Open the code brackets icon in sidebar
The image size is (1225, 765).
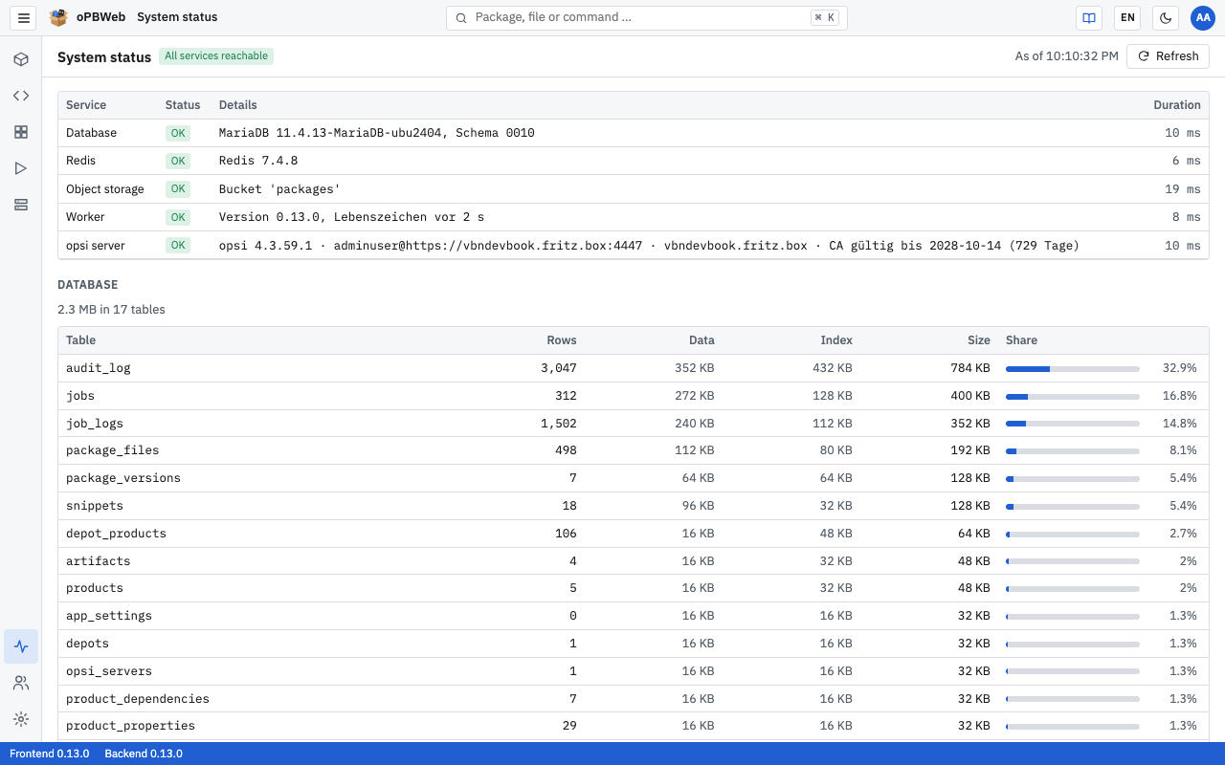(x=21, y=96)
